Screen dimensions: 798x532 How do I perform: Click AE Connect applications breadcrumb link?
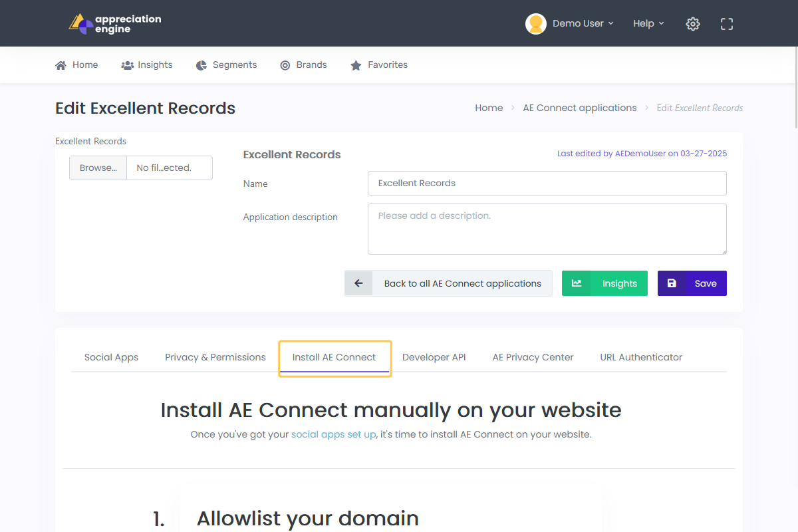[x=580, y=108]
